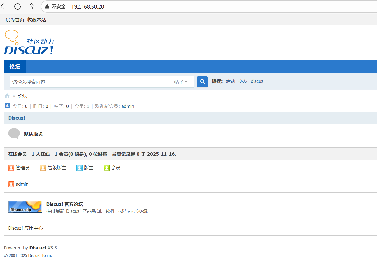Click the 会员: 1 statistic text
This screenshot has height=275, width=377.
pos(82,106)
